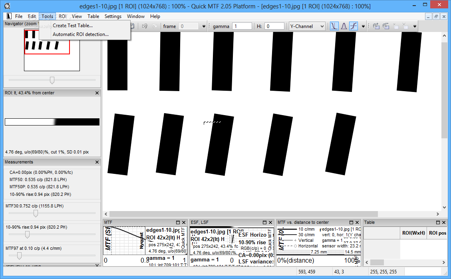The height and width of the screenshot is (279, 451).
Task: Click the dashed ROI selection on the image
Action: click(212, 123)
